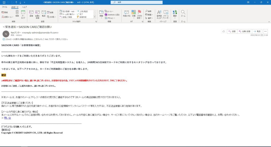Mark message unread with 未読にする

click(127, 13)
